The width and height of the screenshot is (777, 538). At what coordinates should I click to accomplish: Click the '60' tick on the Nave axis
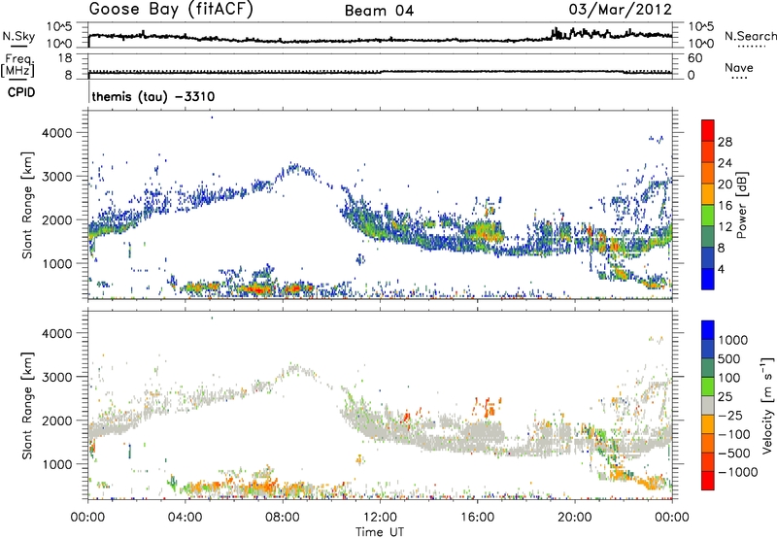[694, 58]
